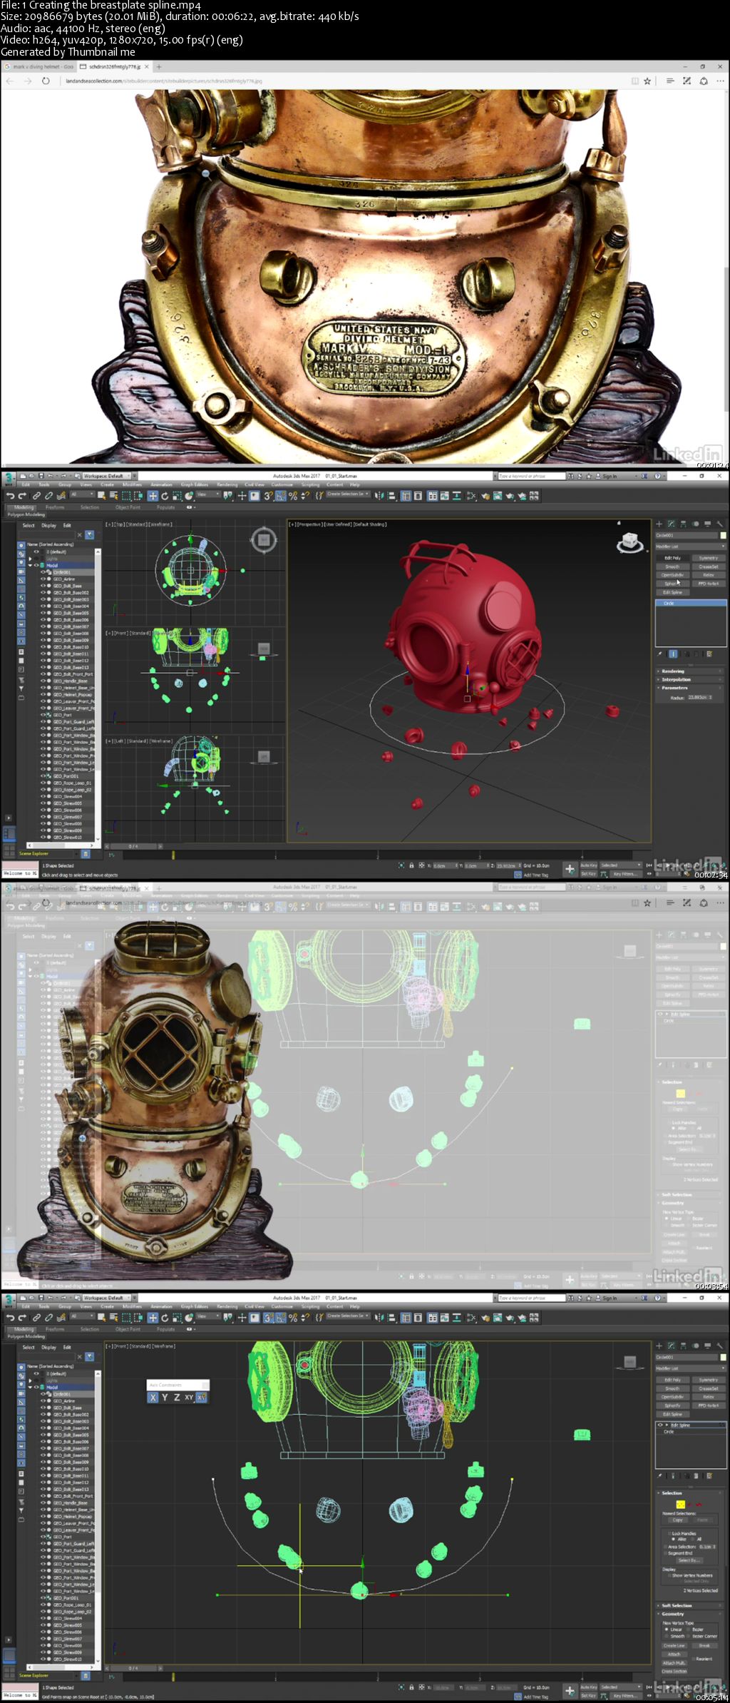730x1703 pixels.
Task: Click the Auto Key button in the 00:05:14 frame
Action: tap(589, 1687)
